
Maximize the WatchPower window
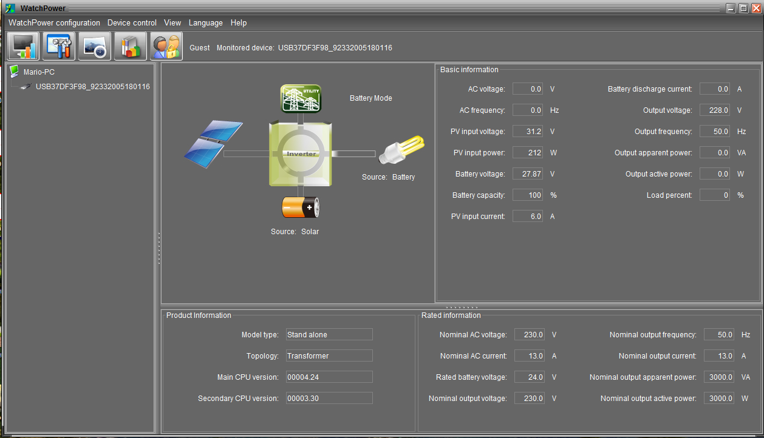coord(743,8)
